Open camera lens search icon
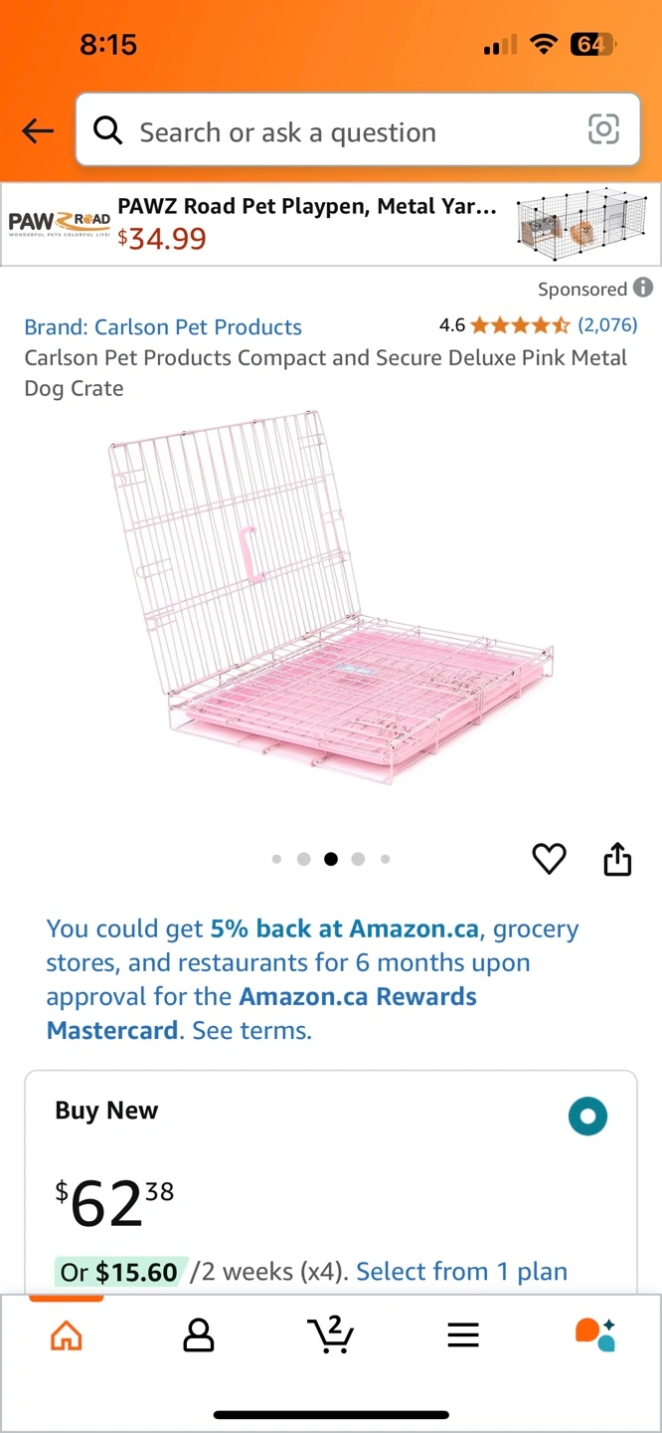This screenshot has height=1433, width=662. click(x=603, y=129)
